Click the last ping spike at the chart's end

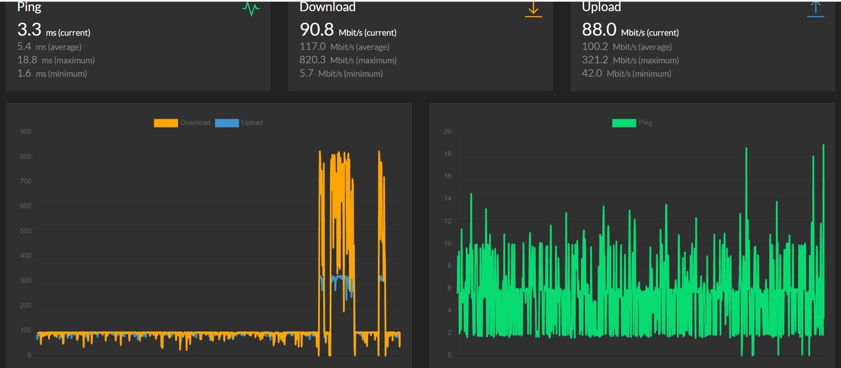click(823, 147)
